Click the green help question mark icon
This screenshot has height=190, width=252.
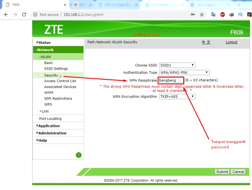(x=79, y=155)
